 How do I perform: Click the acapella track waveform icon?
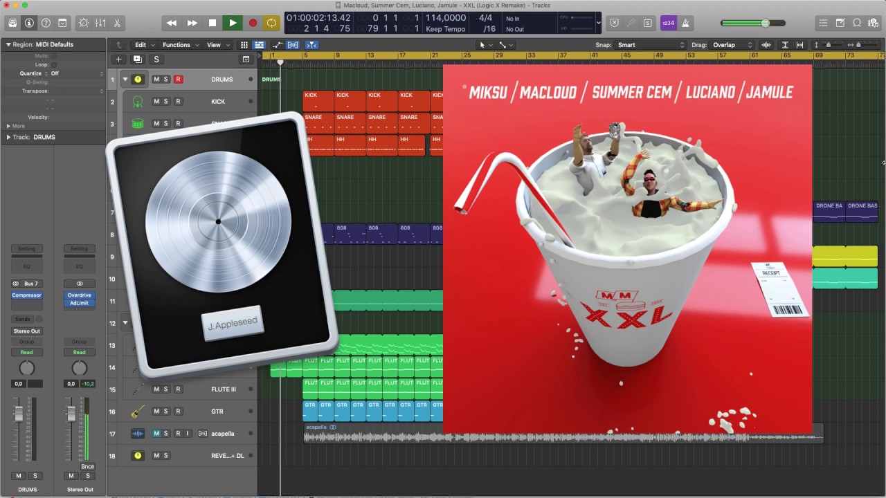(x=138, y=434)
